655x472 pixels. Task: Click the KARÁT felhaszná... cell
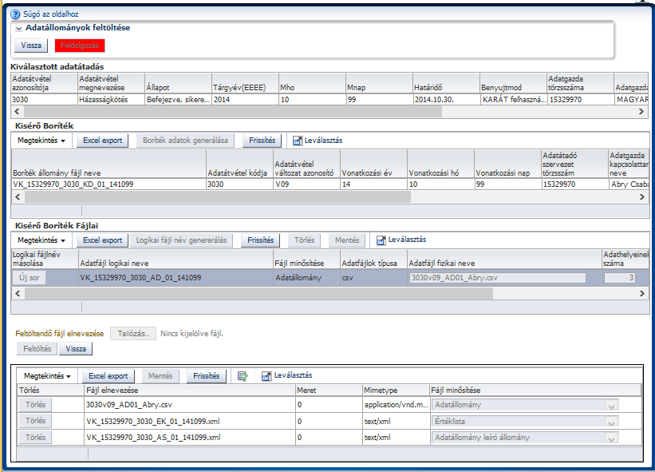coord(514,100)
